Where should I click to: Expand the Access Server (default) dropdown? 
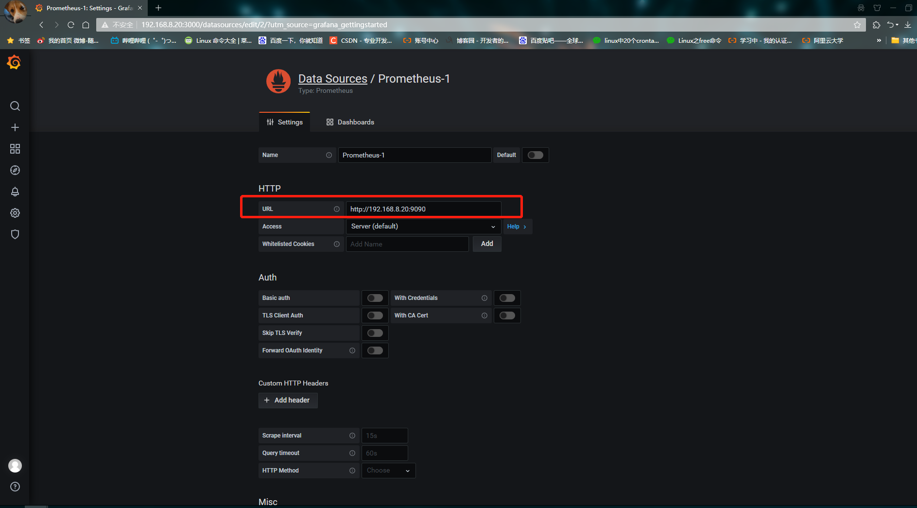pos(423,227)
